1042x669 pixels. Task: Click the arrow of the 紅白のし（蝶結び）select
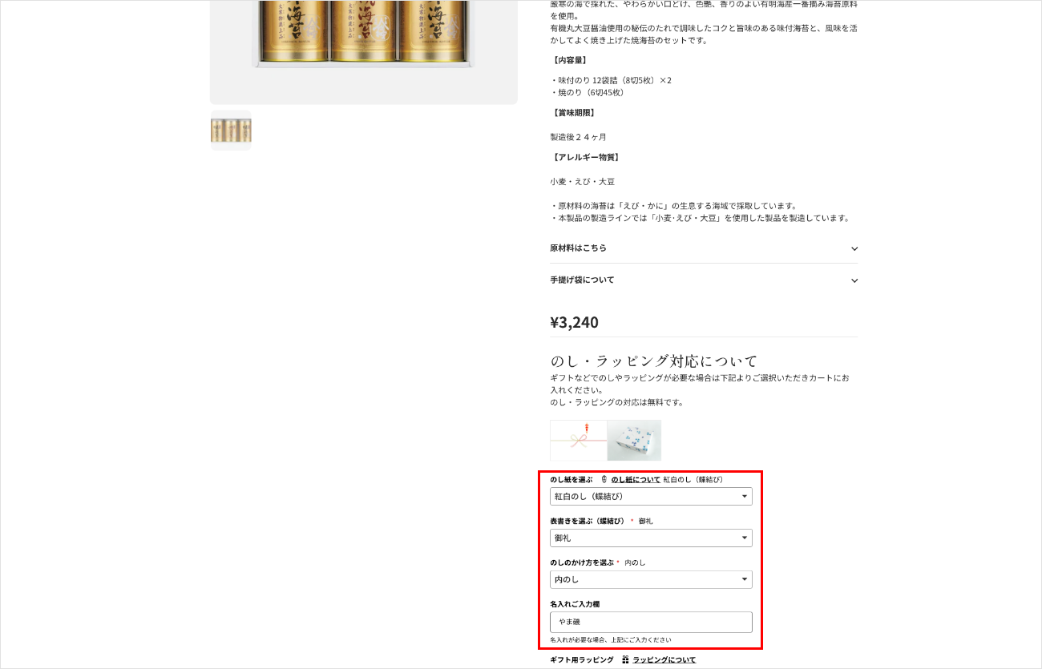(744, 497)
